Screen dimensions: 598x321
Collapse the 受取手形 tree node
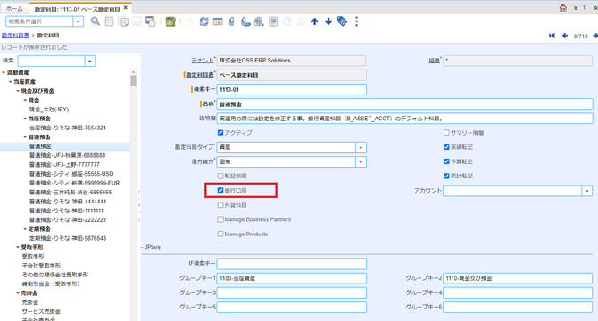coord(18,247)
